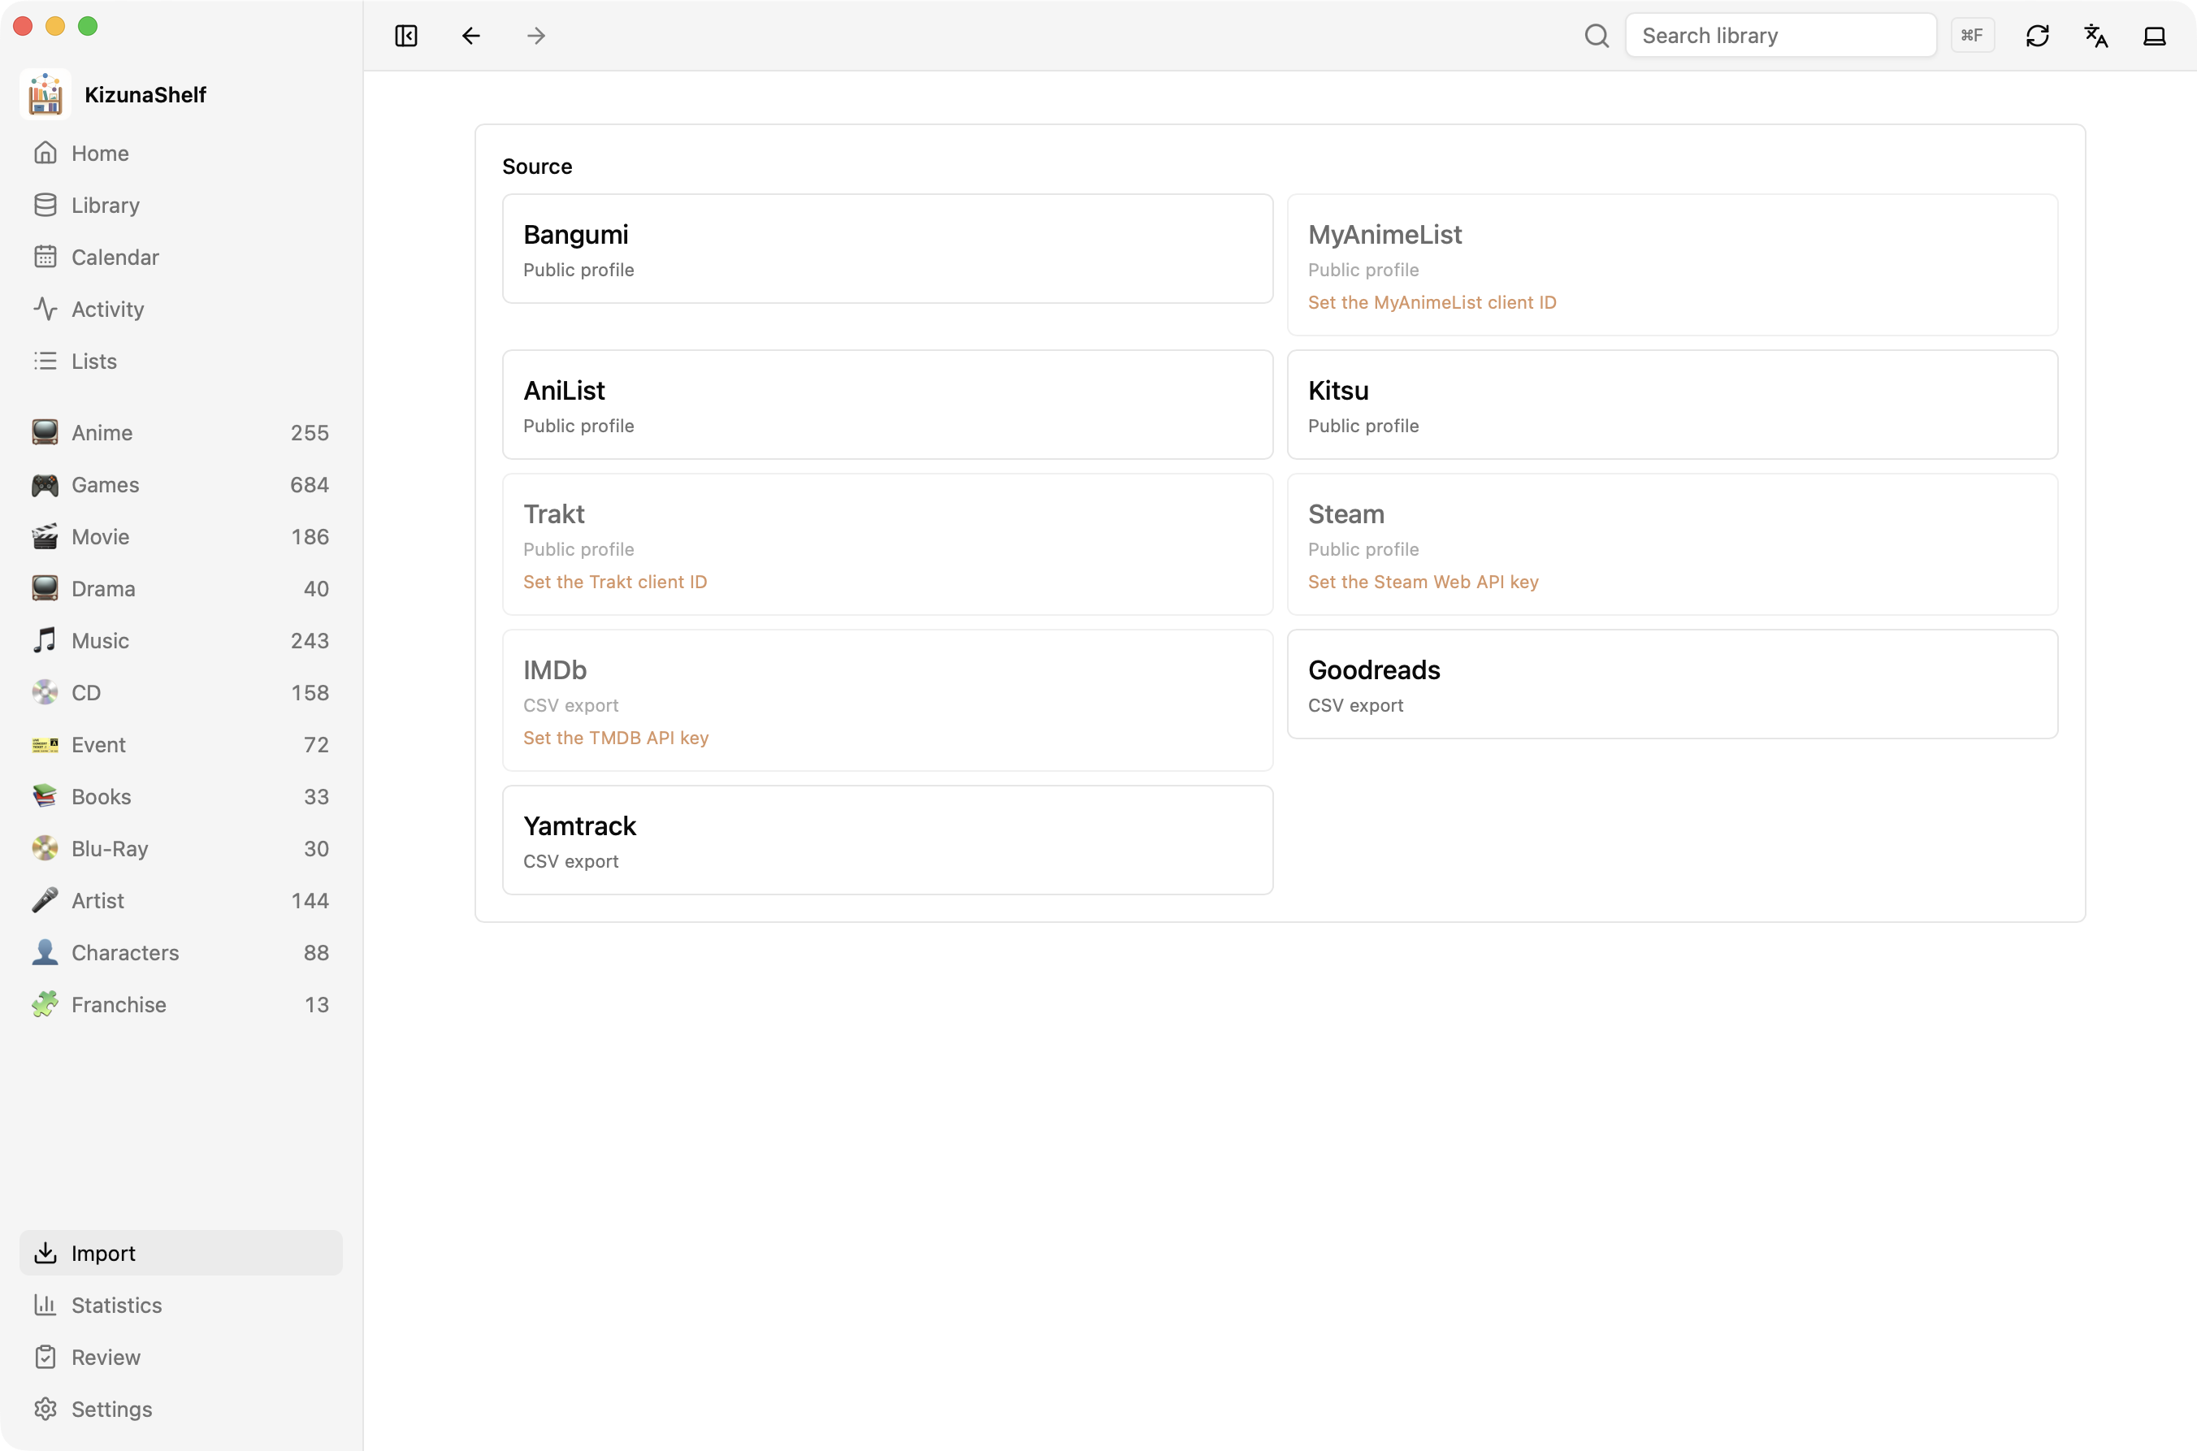The height and width of the screenshot is (1451, 2197).
Task: Open the Event category
Action: point(181,744)
